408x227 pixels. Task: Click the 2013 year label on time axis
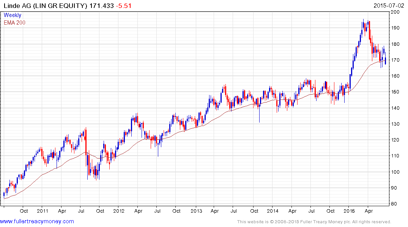point(196,211)
